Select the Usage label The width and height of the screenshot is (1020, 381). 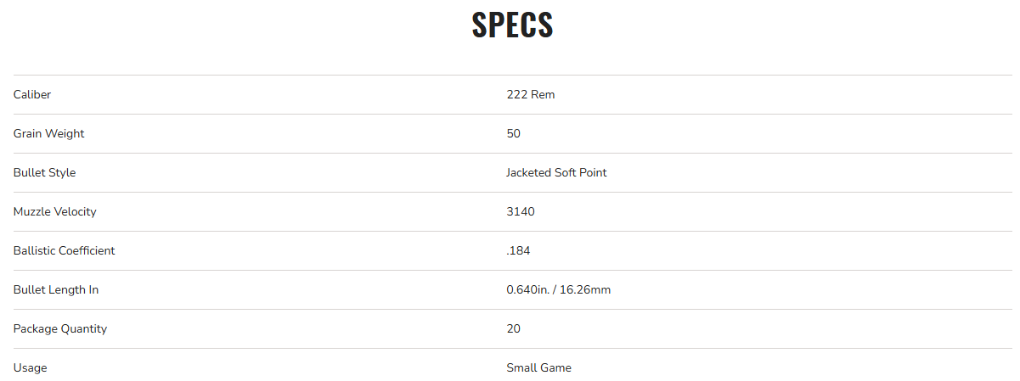click(31, 367)
